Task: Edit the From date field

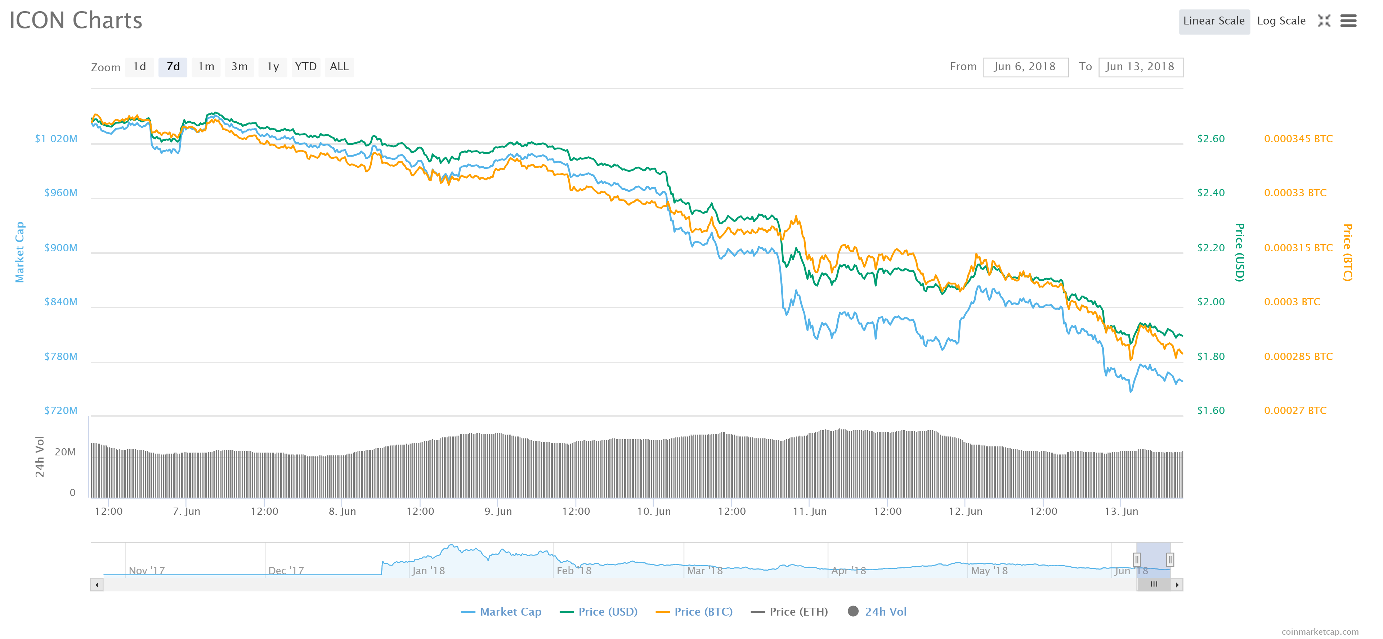Action: (1025, 67)
